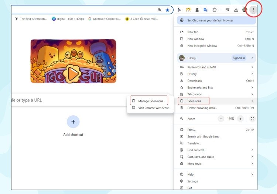Click the yellow-haired character extension icon

click(188, 10)
